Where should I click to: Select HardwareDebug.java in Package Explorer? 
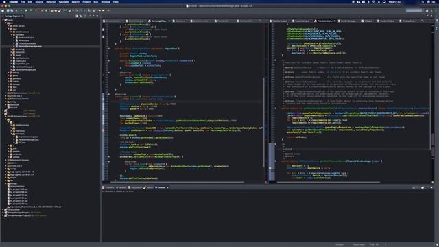point(25,67)
